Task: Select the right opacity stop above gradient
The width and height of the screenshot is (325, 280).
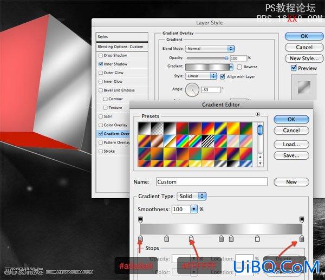Action: [x=302, y=219]
